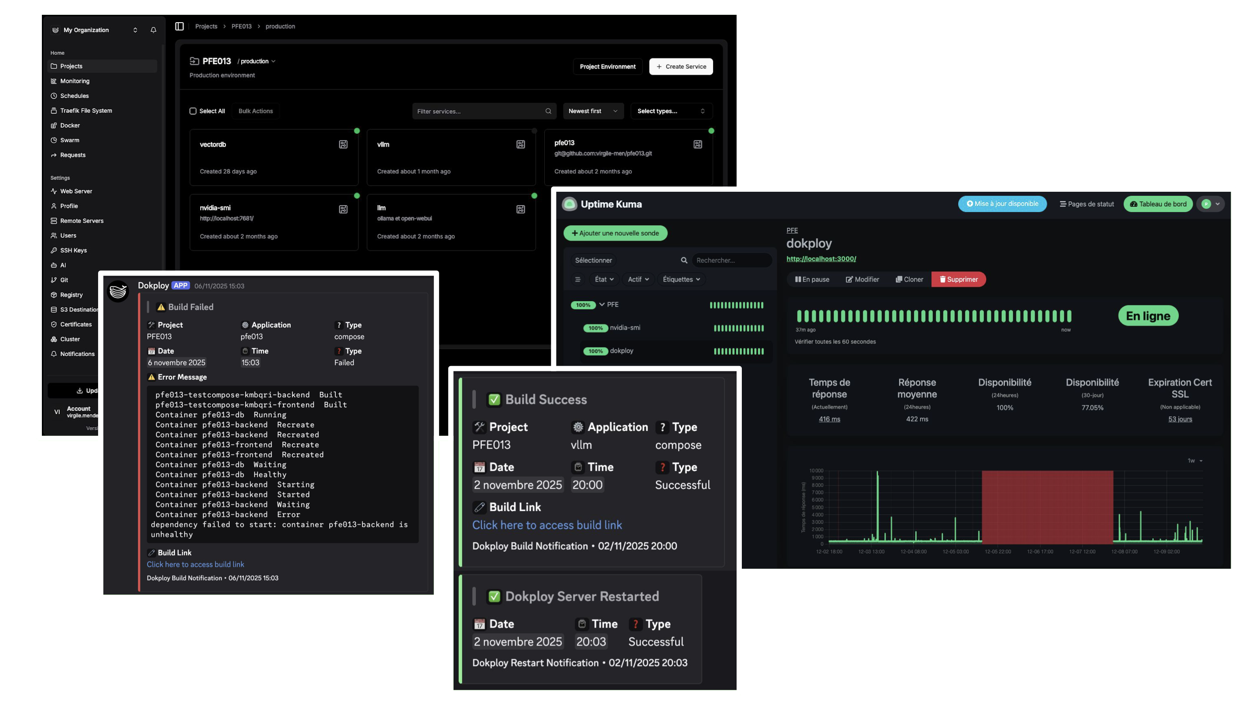Click the search icon in Filter services
Image resolution: width=1256 pixels, height=706 pixels.
coord(548,111)
